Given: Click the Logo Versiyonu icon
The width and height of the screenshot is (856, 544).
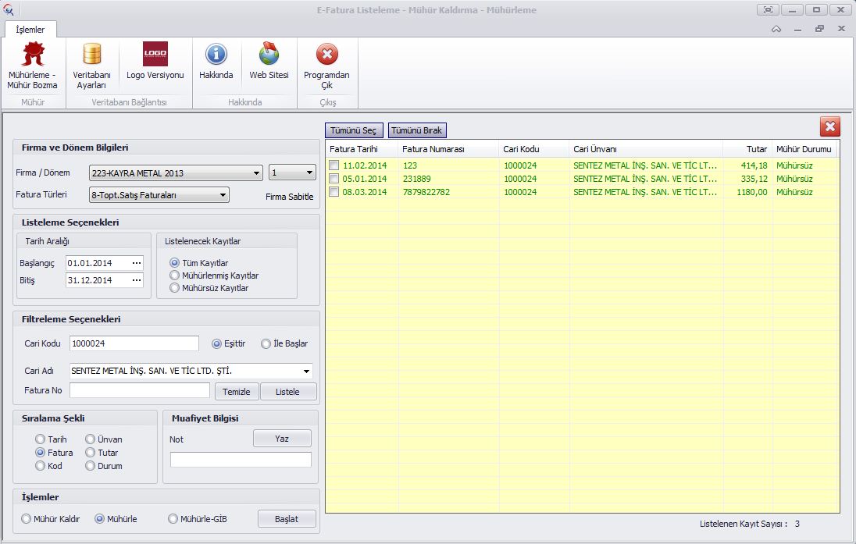Looking at the screenshot, I should [155, 55].
